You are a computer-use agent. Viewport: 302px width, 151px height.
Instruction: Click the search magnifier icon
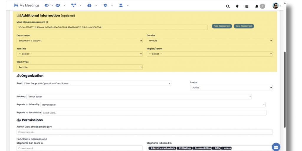pyautogui.click(x=228, y=6)
